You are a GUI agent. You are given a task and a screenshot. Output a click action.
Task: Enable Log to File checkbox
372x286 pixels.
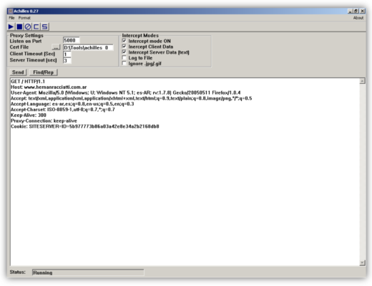pos(124,57)
